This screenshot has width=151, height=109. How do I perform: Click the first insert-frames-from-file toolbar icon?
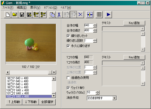click(36, 15)
